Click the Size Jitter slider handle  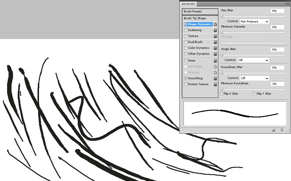222,16
